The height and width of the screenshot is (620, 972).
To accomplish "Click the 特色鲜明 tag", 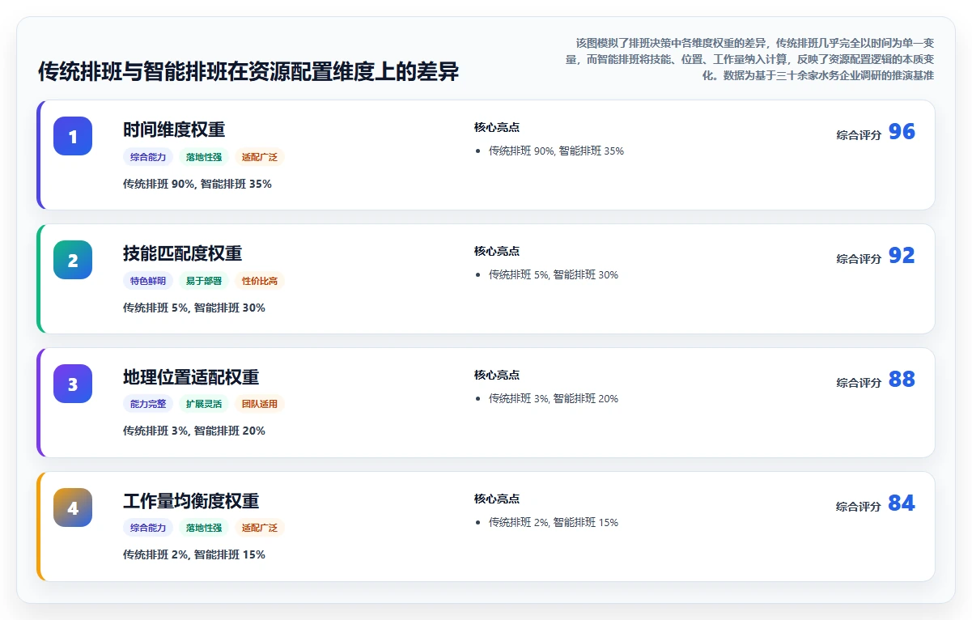I will 148,281.
